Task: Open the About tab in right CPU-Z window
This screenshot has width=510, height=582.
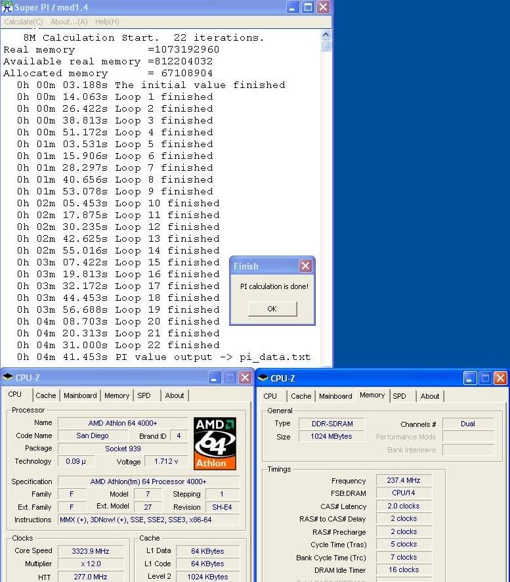Action: click(429, 396)
